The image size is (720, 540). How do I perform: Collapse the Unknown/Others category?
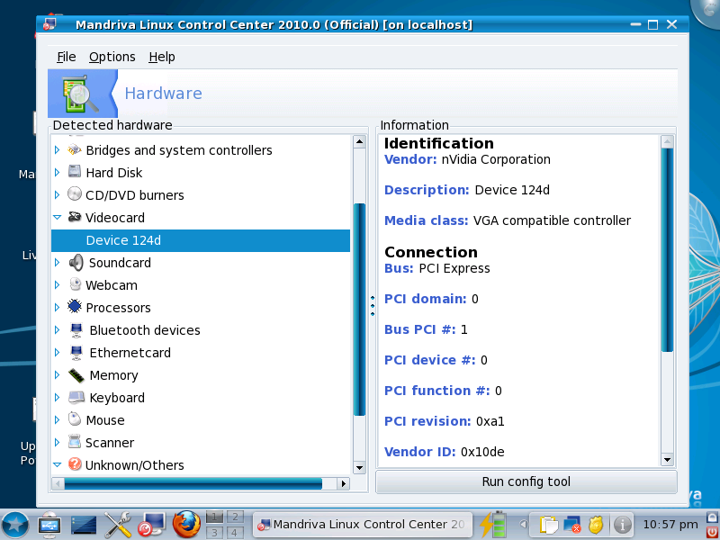tap(57, 464)
